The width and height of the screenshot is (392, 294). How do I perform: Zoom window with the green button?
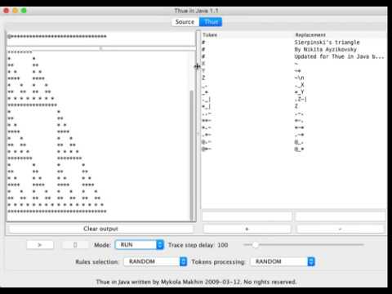[x=24, y=11]
